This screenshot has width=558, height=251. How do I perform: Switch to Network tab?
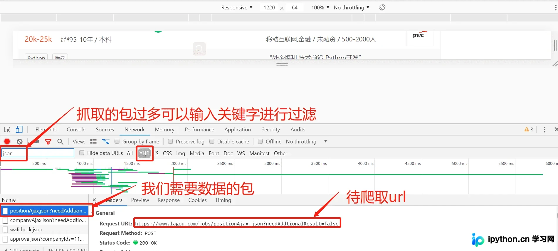(x=135, y=130)
